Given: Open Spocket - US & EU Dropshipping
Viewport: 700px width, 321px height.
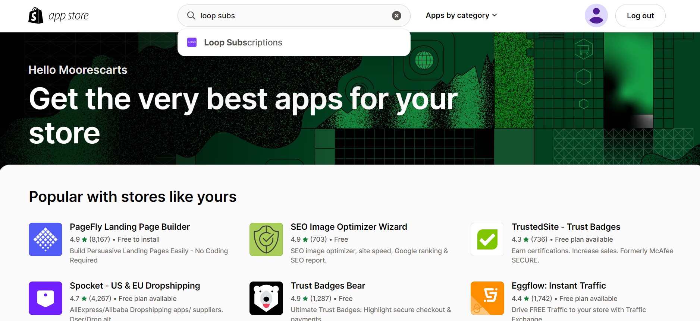Looking at the screenshot, I should click(135, 286).
